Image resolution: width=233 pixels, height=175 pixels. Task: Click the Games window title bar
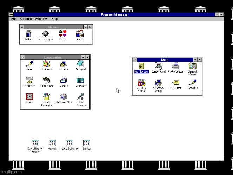point(53,27)
